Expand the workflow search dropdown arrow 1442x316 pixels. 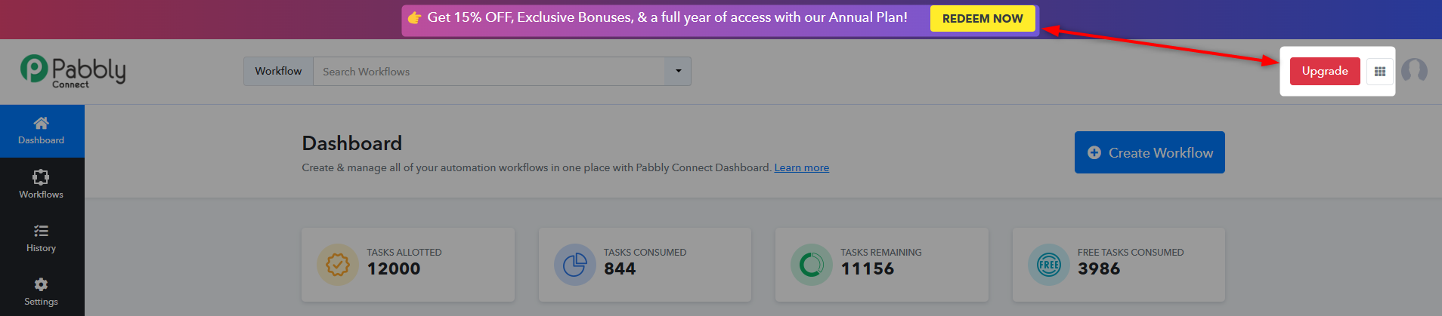point(678,71)
